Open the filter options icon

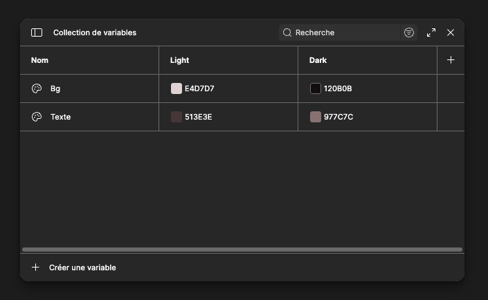click(409, 32)
